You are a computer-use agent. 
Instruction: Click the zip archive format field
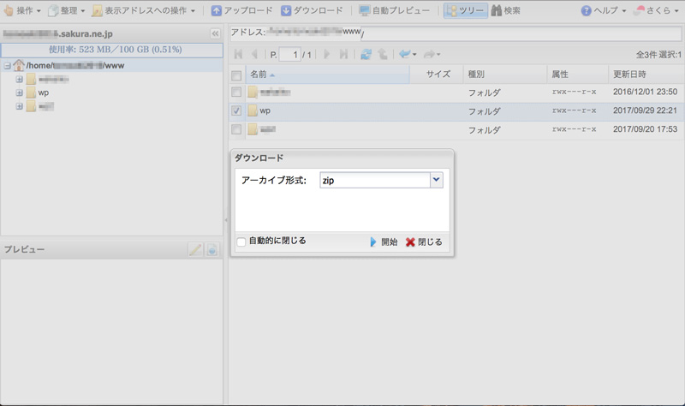pyautogui.click(x=375, y=180)
